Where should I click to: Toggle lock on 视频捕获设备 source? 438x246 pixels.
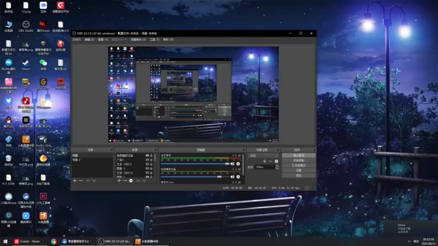tap(152, 156)
